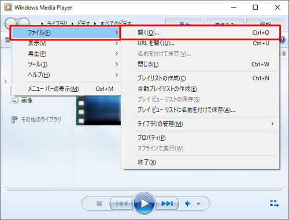Screen dimensions: 289x220
Task: Mute the volume speaker icon
Action: click(x=188, y=203)
